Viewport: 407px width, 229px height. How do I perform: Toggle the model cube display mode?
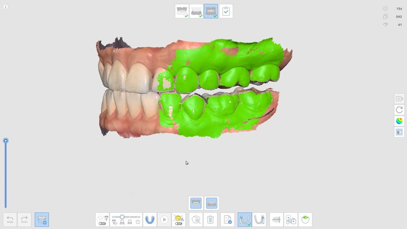[x=399, y=132]
